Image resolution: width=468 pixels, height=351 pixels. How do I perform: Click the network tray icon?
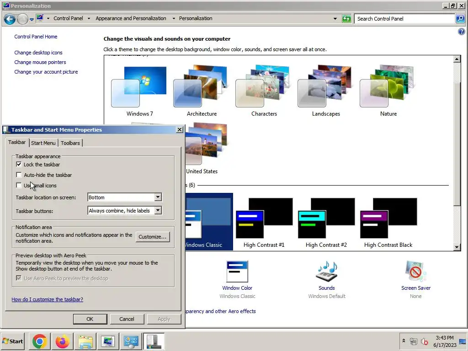coord(413,341)
